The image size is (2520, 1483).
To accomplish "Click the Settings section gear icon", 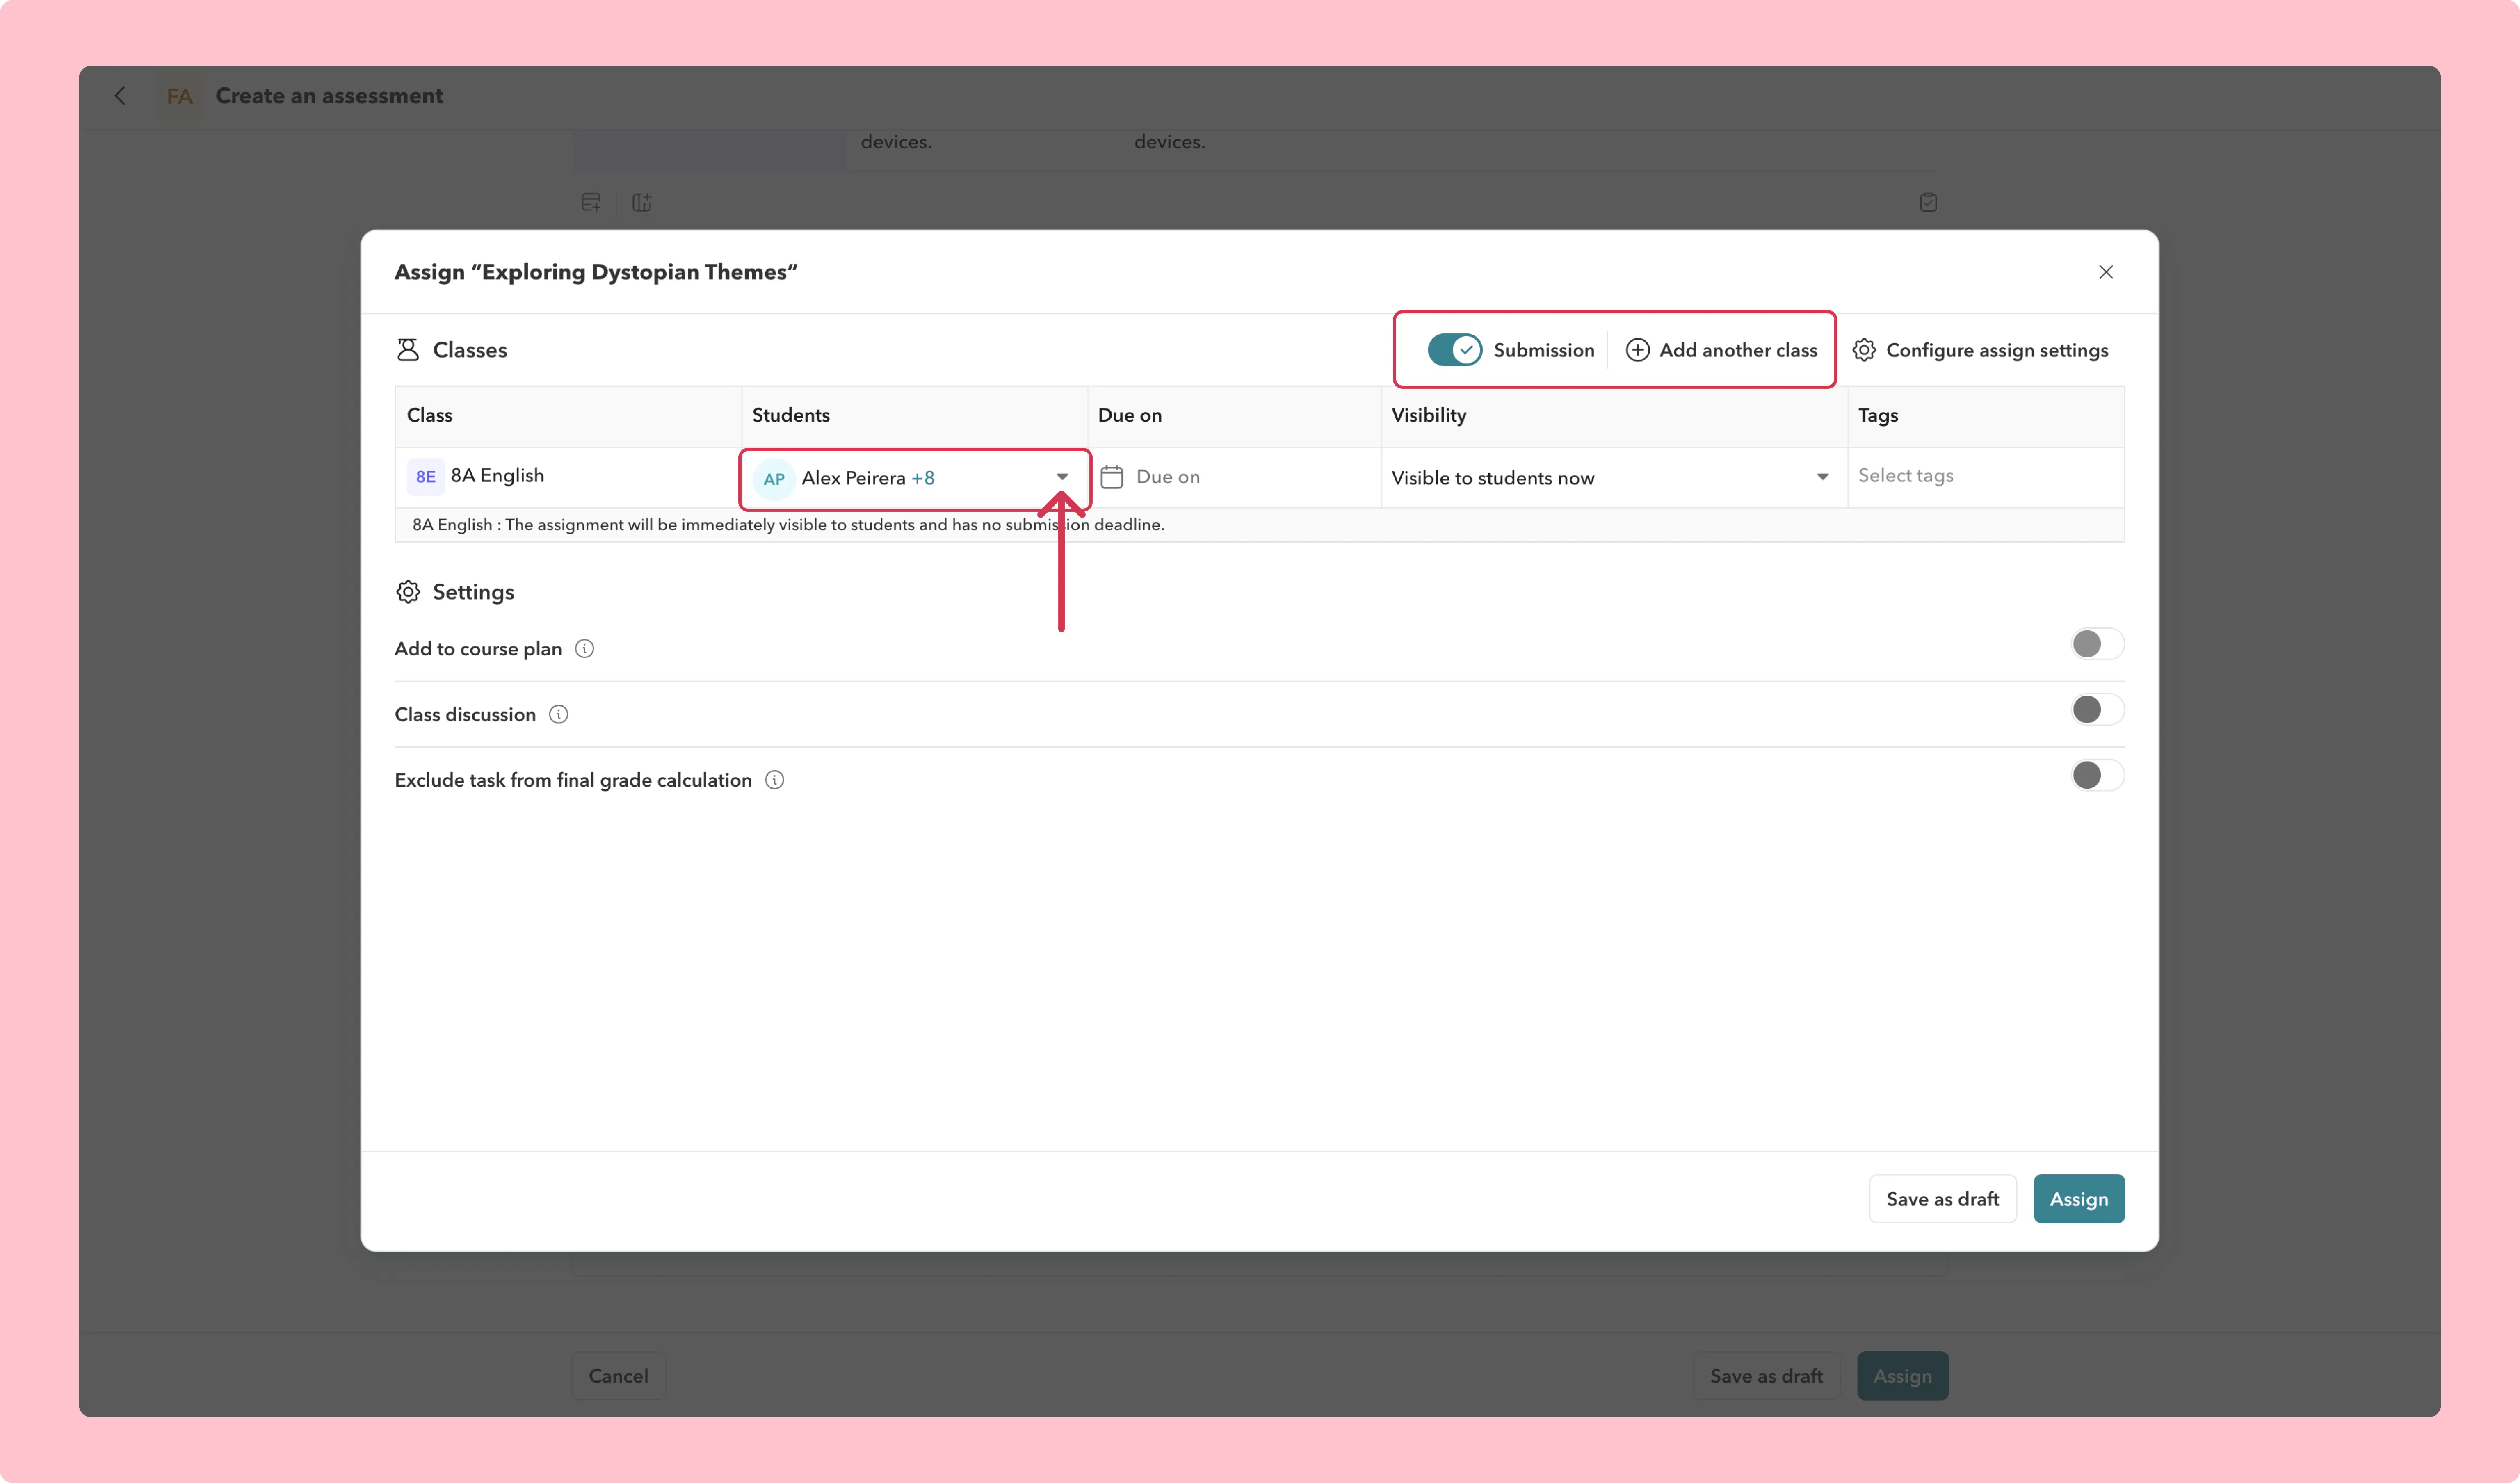I will (408, 592).
